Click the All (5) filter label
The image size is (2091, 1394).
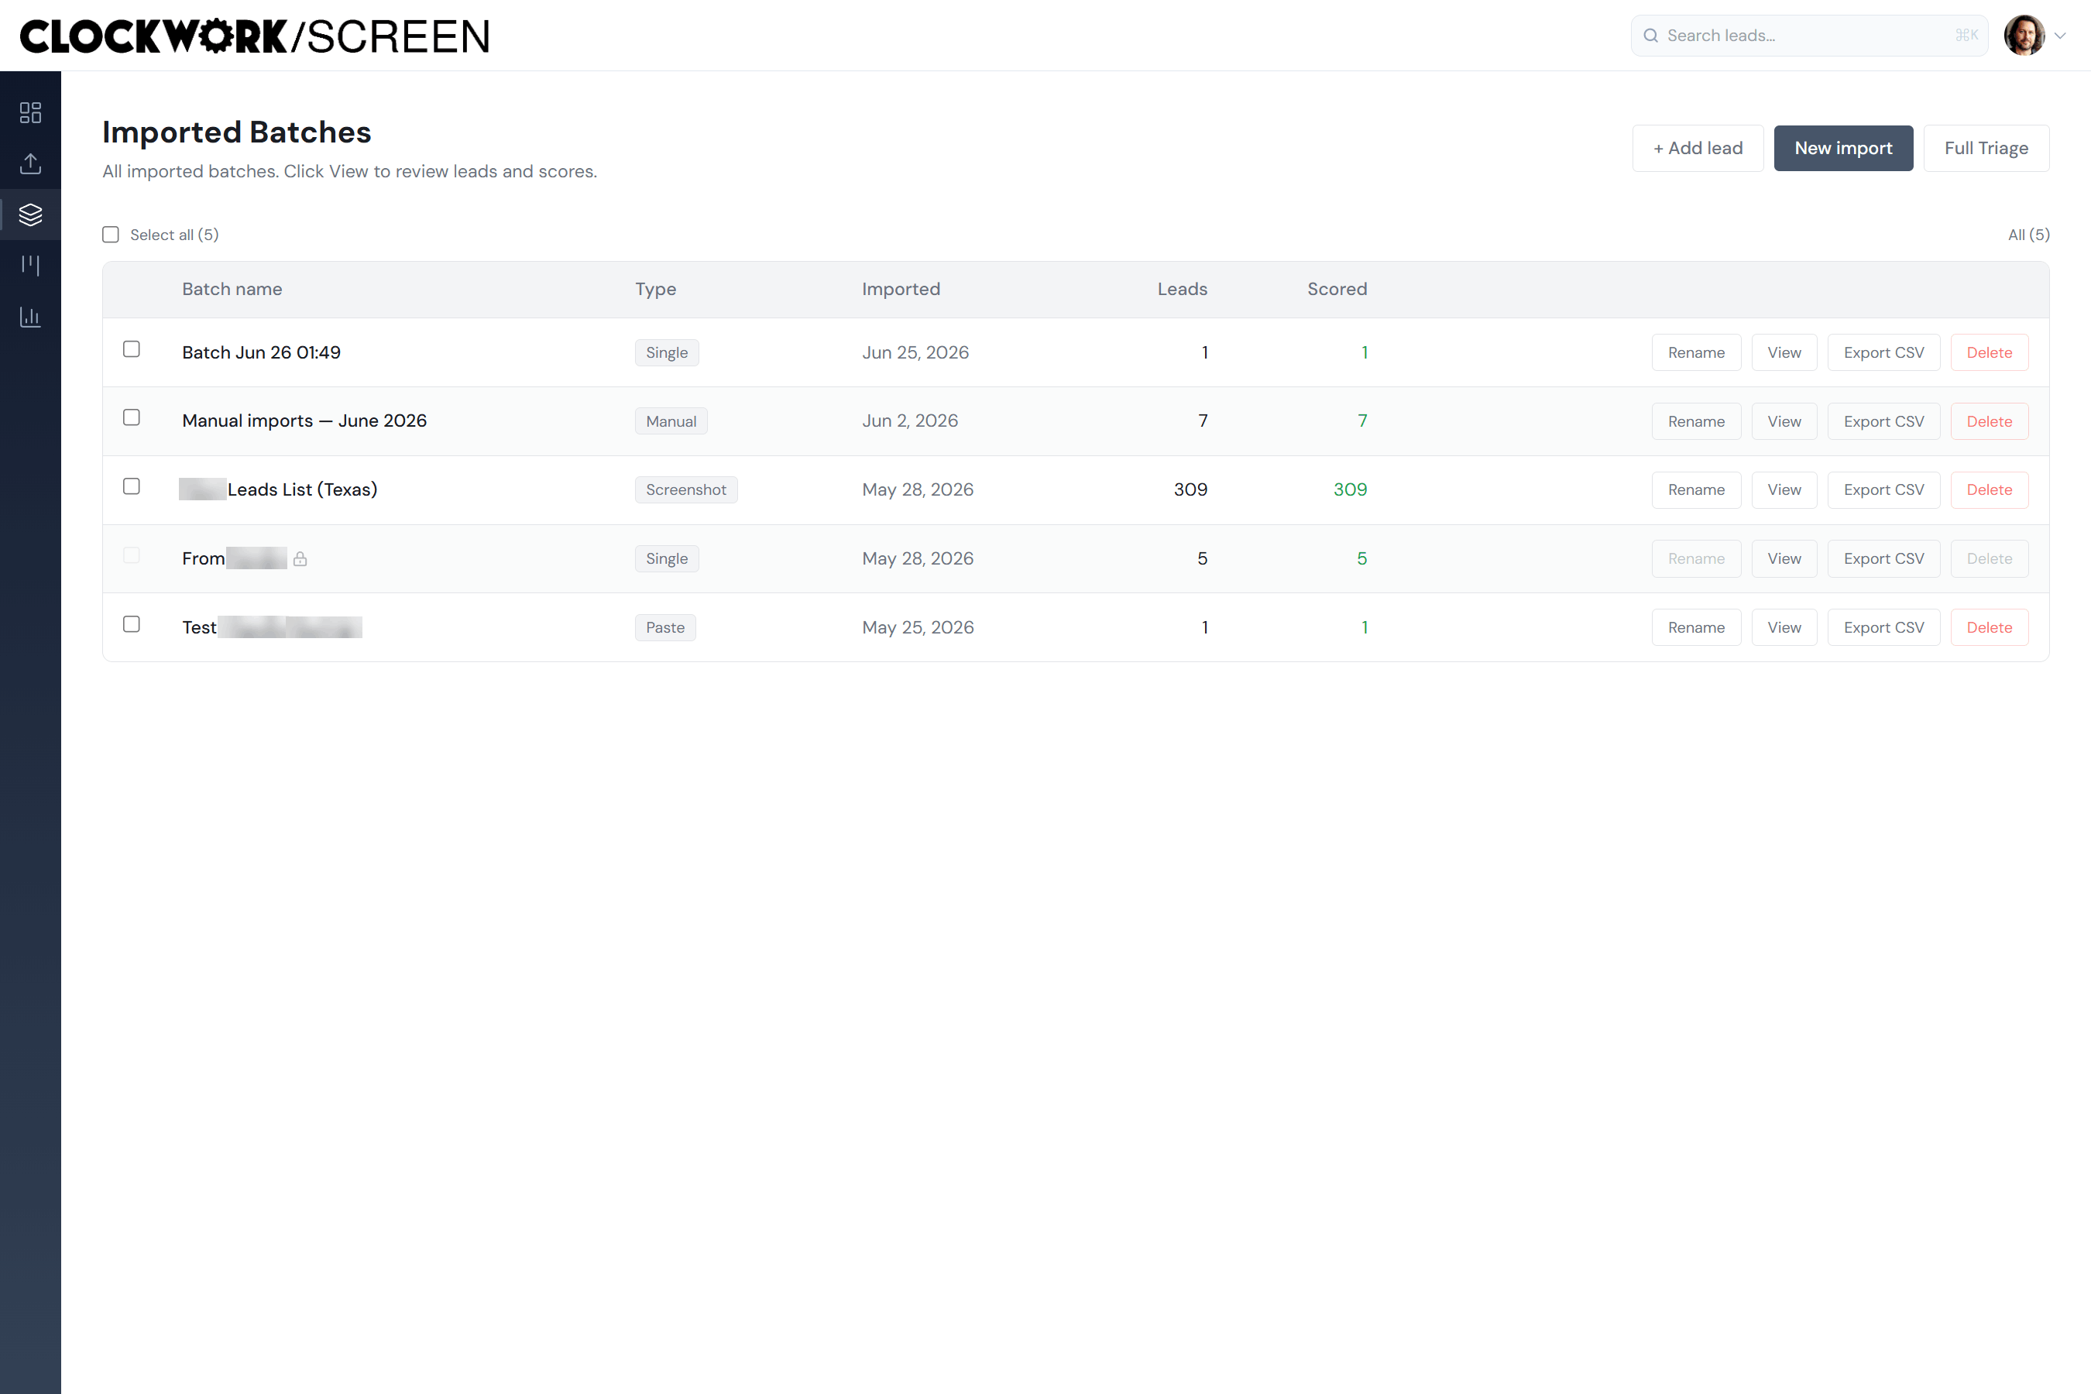[x=2029, y=235]
